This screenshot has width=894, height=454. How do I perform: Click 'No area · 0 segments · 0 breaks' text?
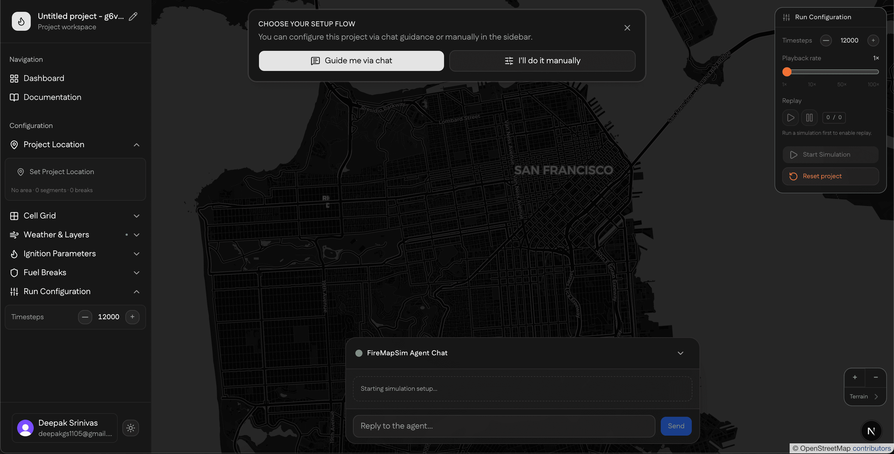tap(52, 190)
